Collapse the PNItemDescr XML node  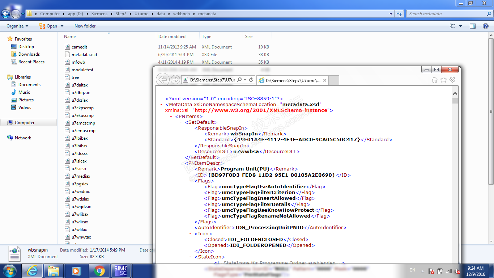pos(181,163)
